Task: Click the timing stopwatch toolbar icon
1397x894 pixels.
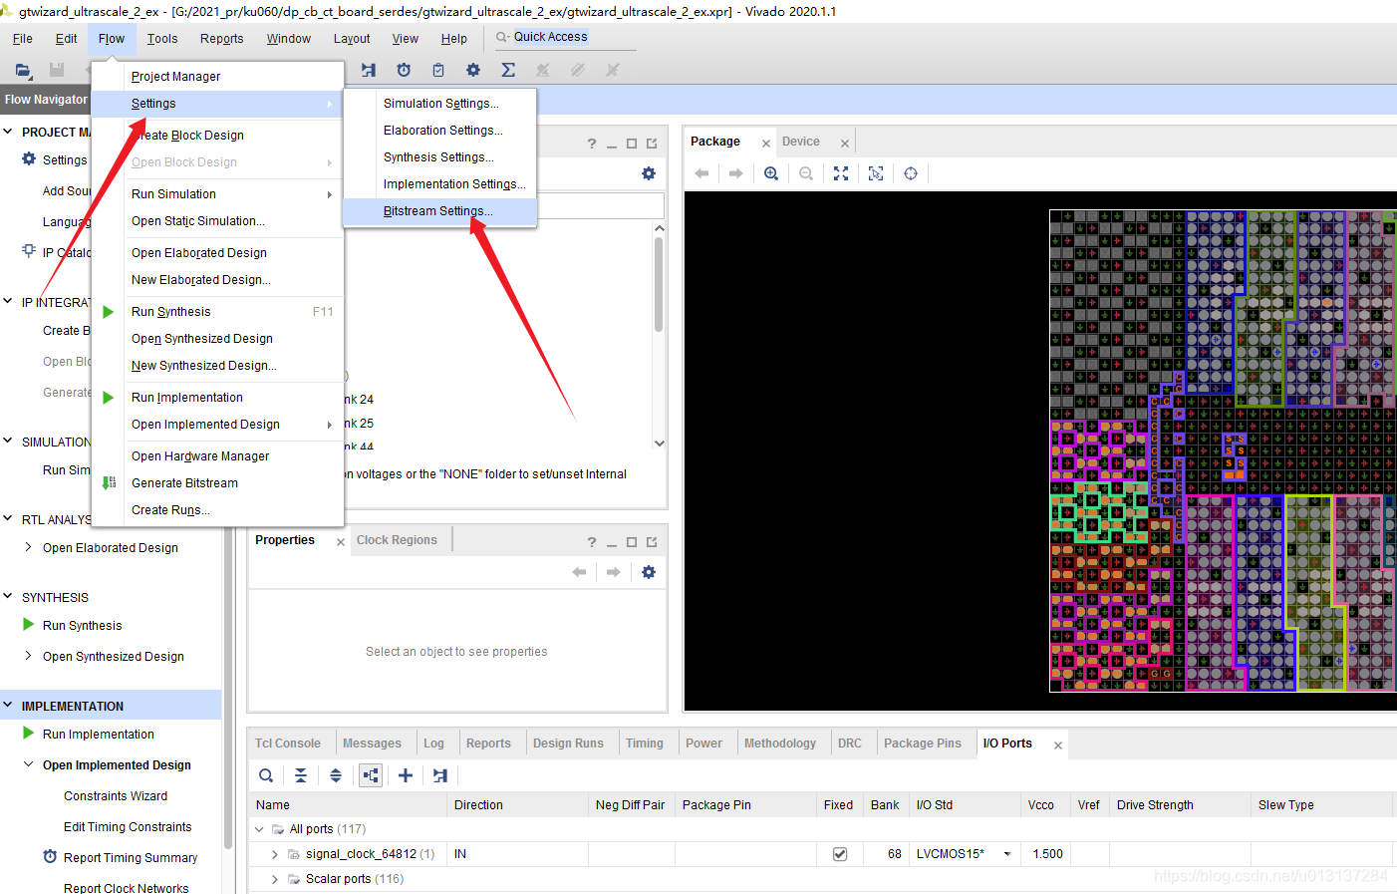Action: coord(404,70)
